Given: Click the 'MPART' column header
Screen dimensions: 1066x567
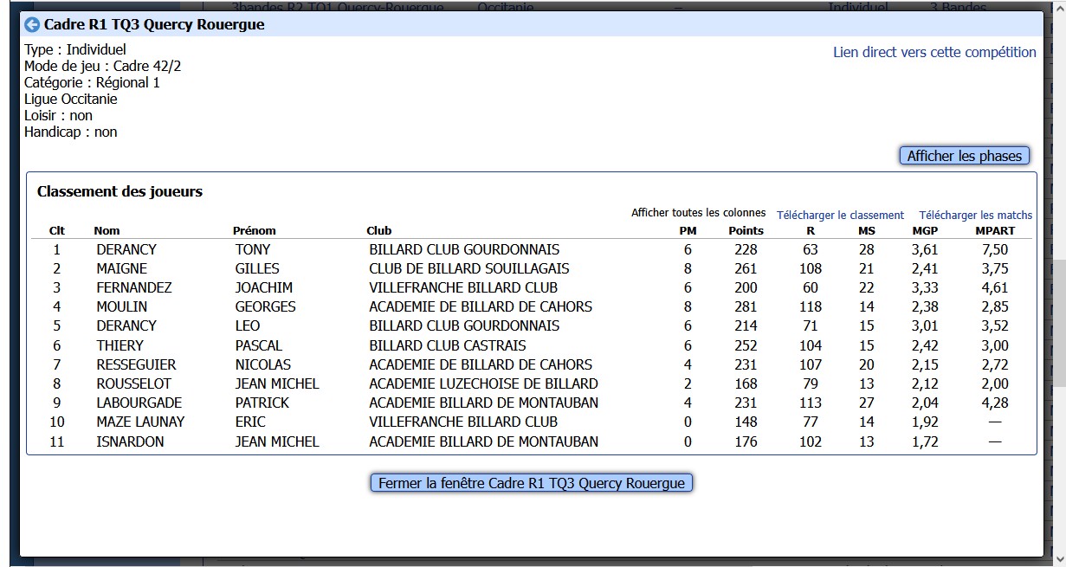Looking at the screenshot, I should pyautogui.click(x=994, y=231).
